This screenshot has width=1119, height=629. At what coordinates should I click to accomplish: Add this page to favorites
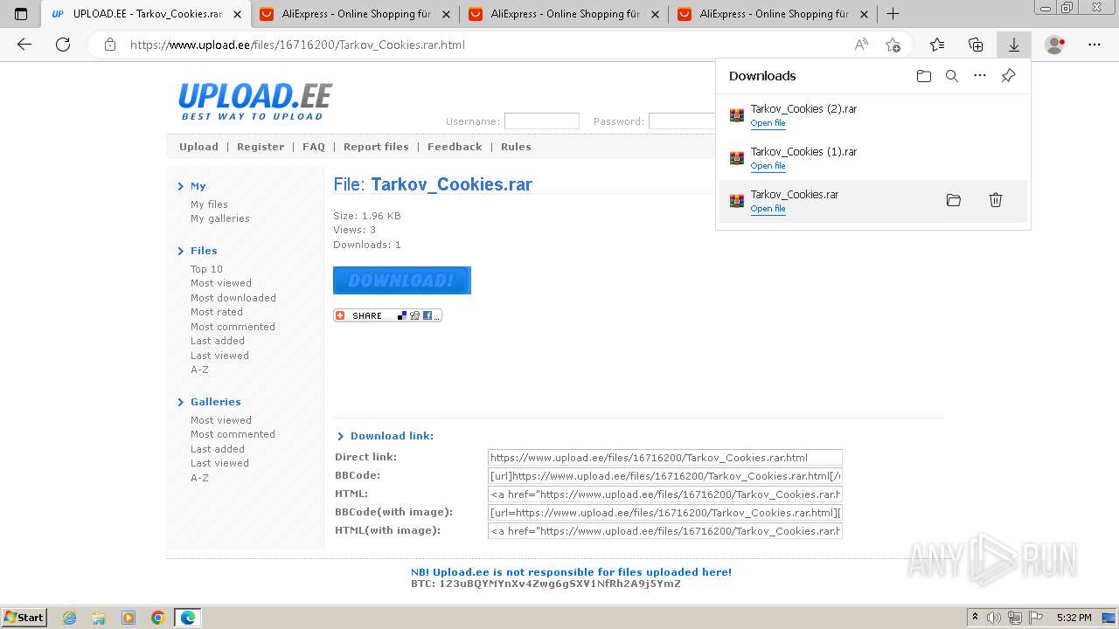point(893,45)
